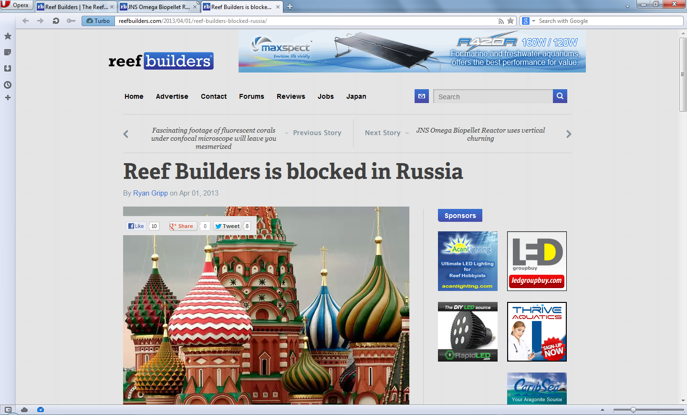687x415 pixels.
Task: Open the Reviews menu item
Action: [291, 96]
